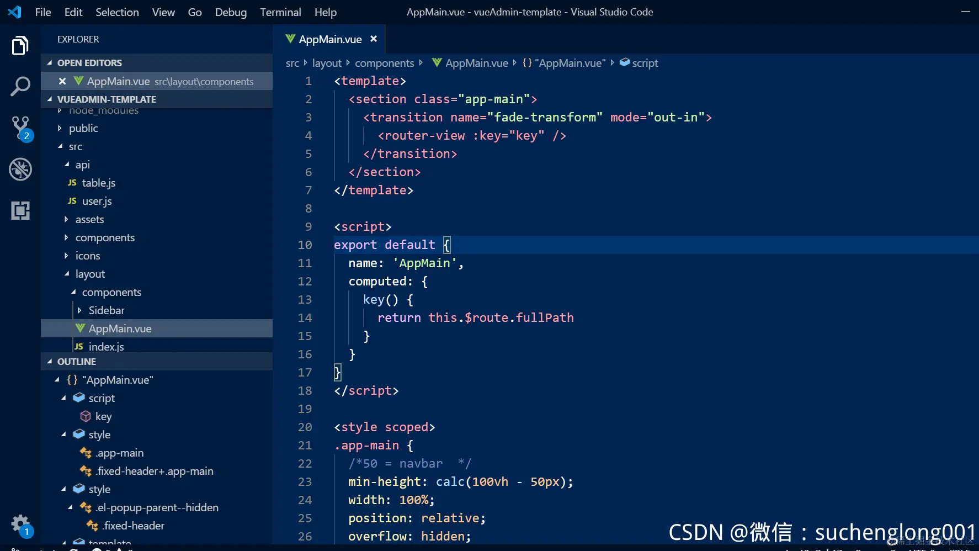Open the View menu
This screenshot has height=551, width=979.
point(163,12)
